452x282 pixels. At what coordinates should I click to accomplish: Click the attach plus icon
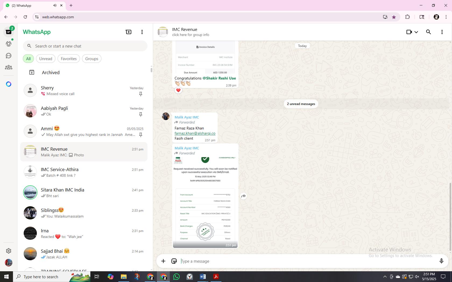(x=163, y=261)
